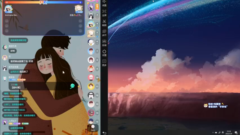240x135 pixels.
Task: Open the right-side PK opponent avatar
Action: [x=79, y=9]
